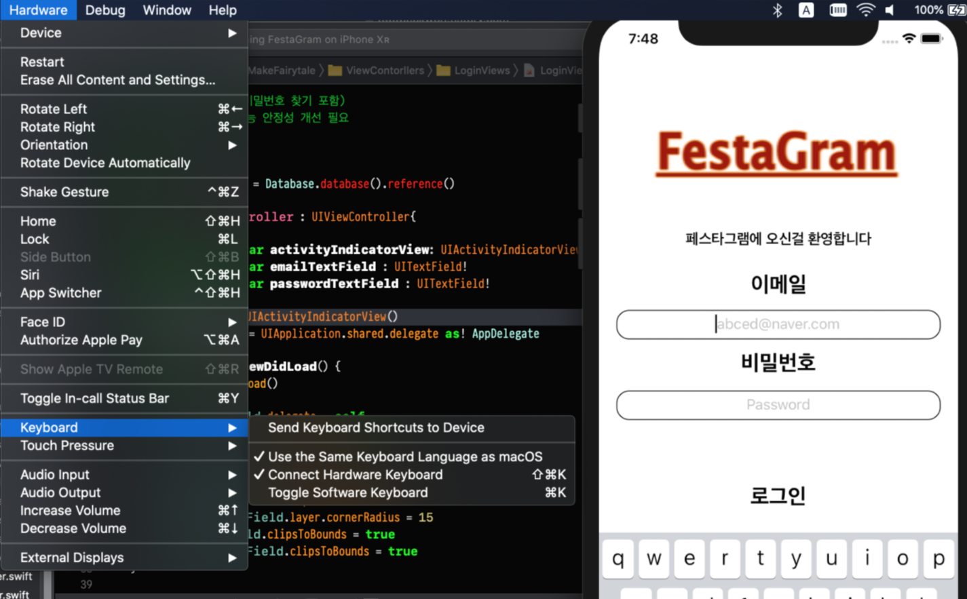Screen dimensions: 967x599
Task: Invoke Siri from Hardware menu
Action: tap(124, 275)
